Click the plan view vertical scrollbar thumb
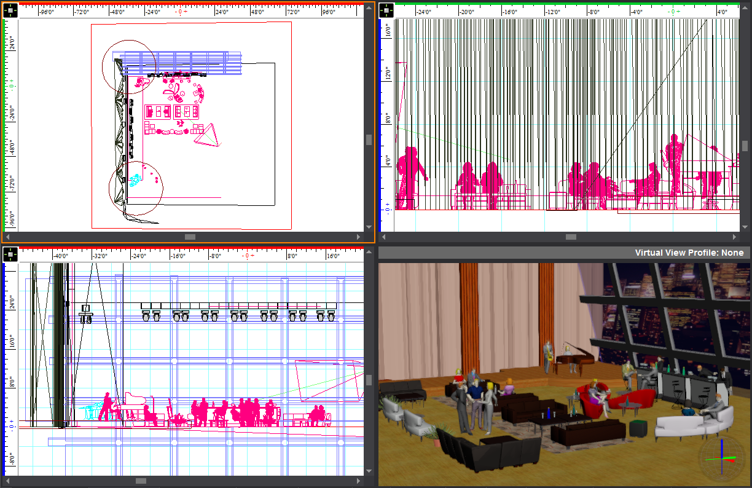 click(x=369, y=140)
